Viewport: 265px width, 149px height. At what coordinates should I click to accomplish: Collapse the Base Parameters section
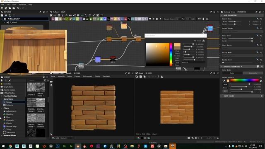pyautogui.click(x=222, y=15)
